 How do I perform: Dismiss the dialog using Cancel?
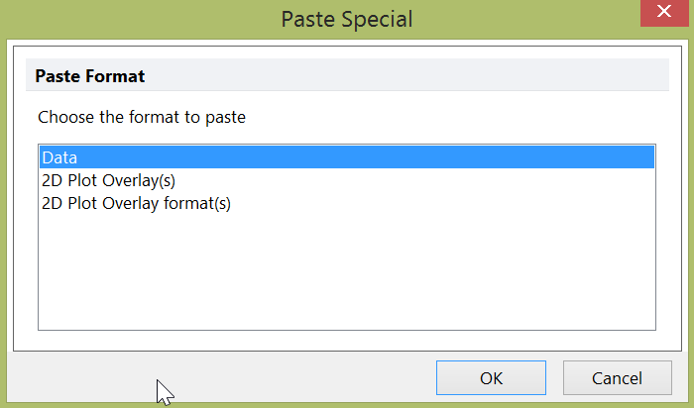(617, 377)
